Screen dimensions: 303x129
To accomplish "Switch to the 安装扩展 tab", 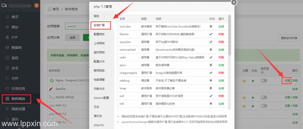I will (102, 25).
